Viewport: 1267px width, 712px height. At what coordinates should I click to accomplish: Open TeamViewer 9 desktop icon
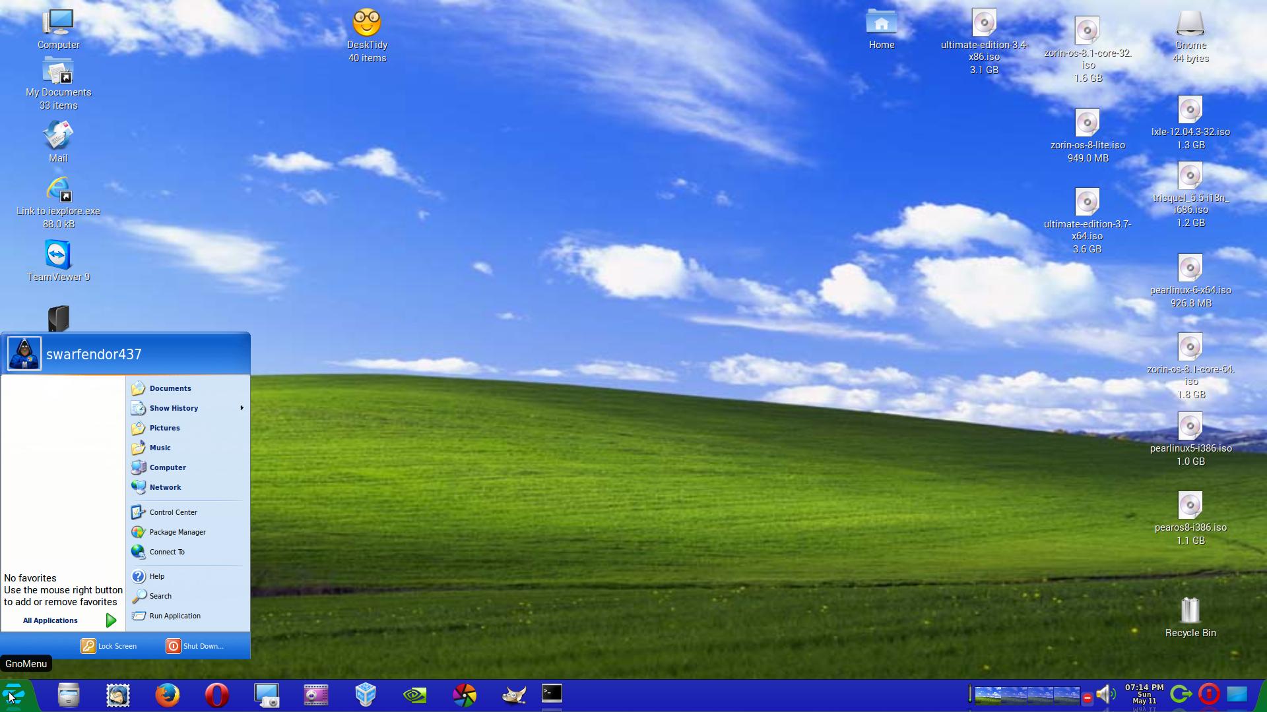(x=58, y=256)
